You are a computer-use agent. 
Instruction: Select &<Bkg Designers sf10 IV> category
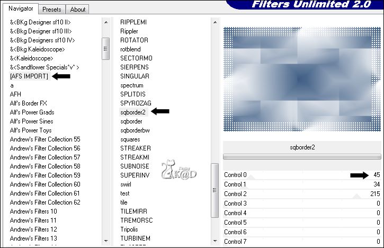click(x=42, y=40)
